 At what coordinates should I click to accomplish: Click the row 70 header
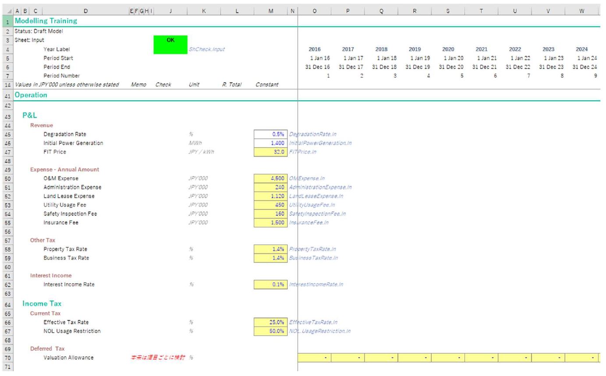point(7,358)
